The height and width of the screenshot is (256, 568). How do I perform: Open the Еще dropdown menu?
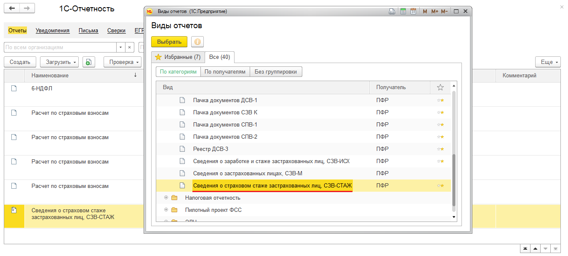pos(548,62)
